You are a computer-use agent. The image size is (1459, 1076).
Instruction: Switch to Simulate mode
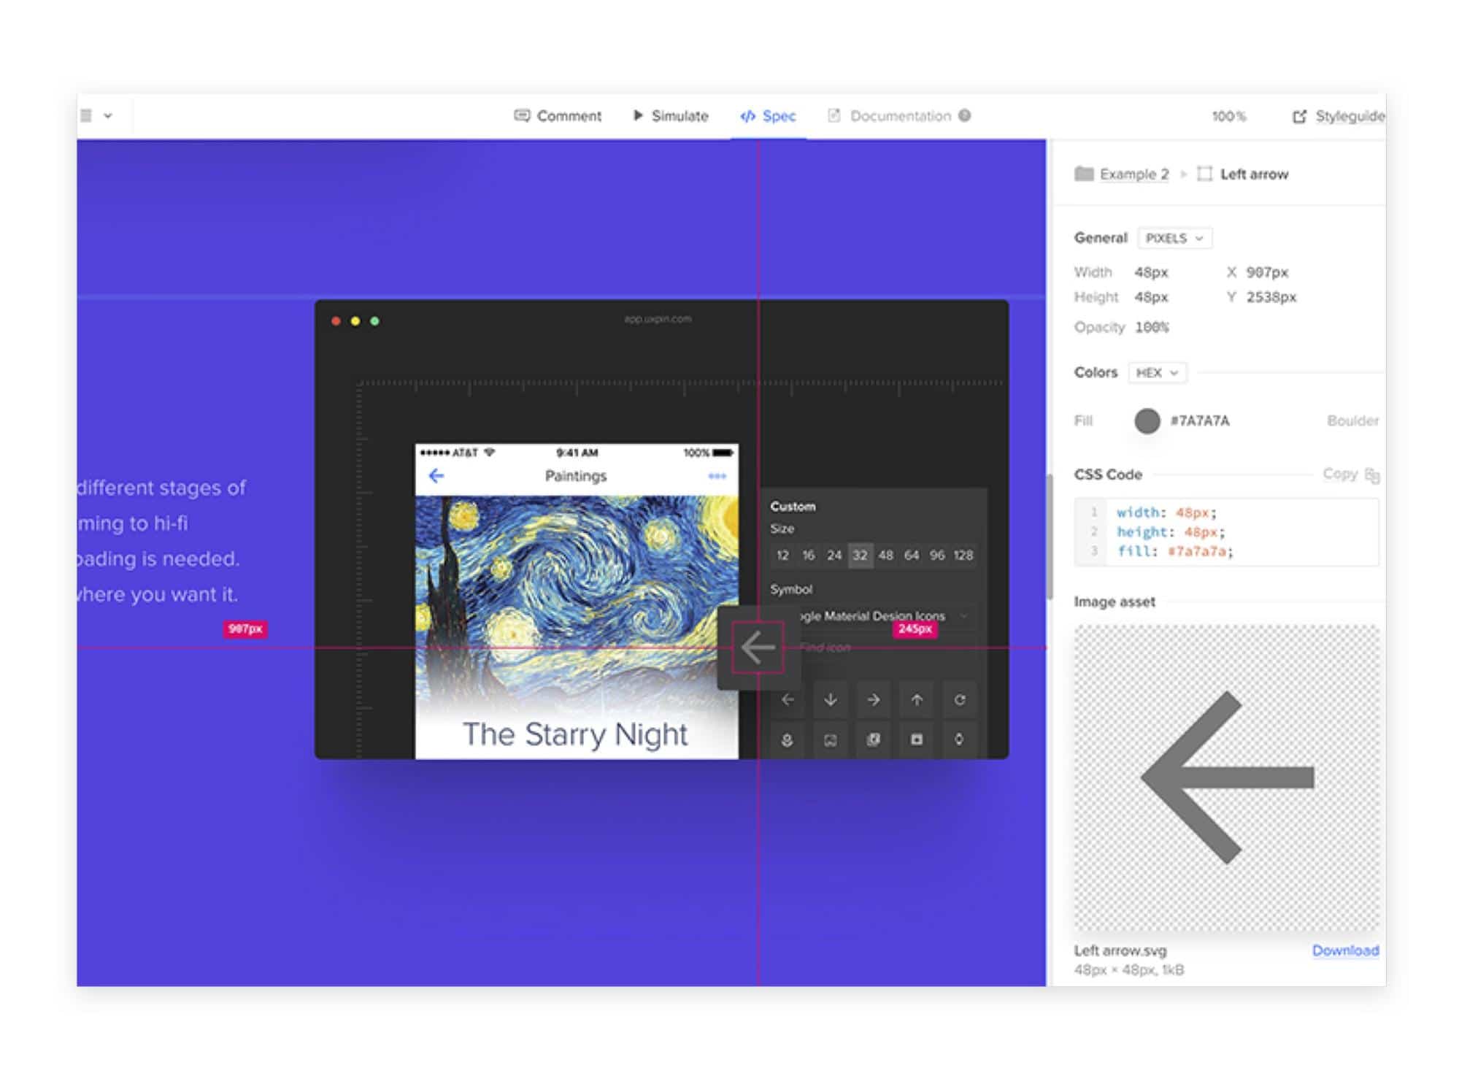[x=671, y=115]
